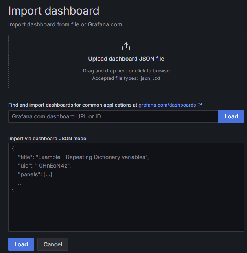Click the 'Accepted file types: .json, .txt' text
The height and width of the screenshot is (253, 247).
pos(126,78)
